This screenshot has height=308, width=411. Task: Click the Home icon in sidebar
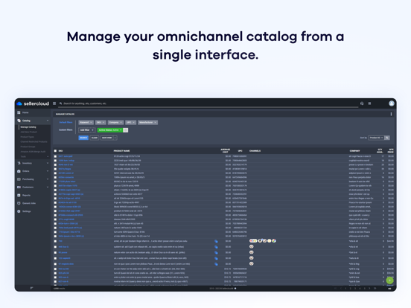coord(19,112)
